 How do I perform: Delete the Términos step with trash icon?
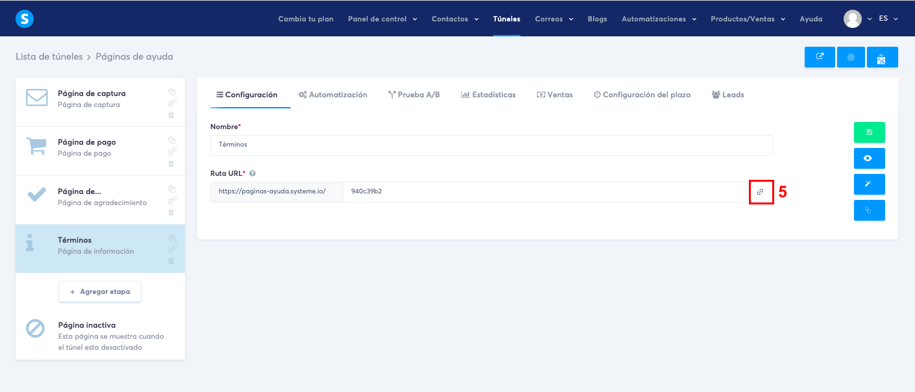pos(171,260)
